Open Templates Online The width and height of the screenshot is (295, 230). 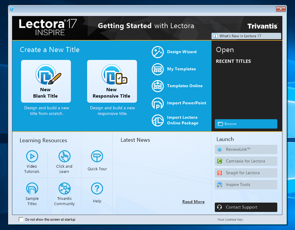click(158, 86)
